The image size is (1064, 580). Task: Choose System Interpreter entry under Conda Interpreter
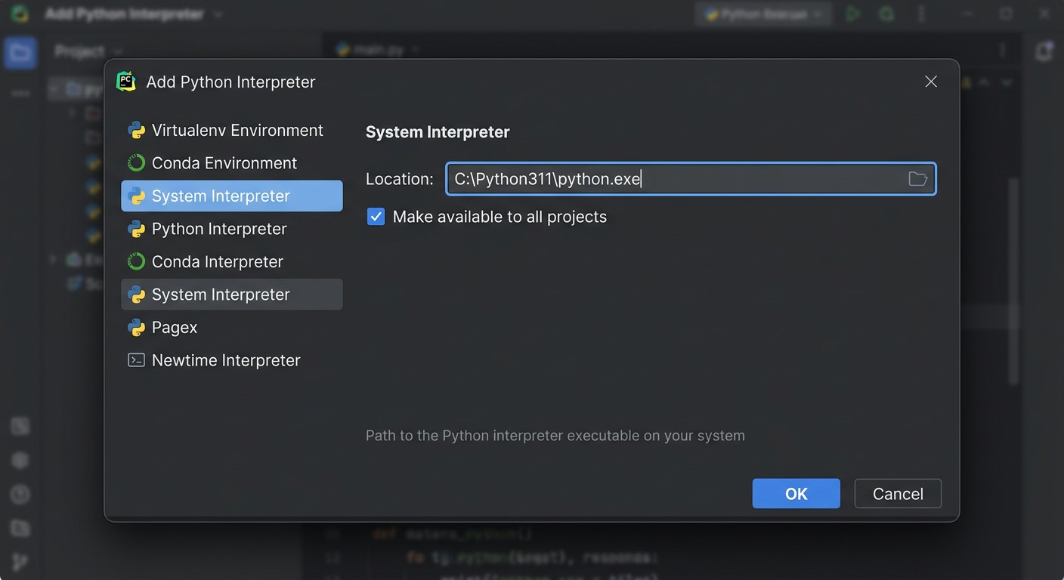pyautogui.click(x=232, y=295)
